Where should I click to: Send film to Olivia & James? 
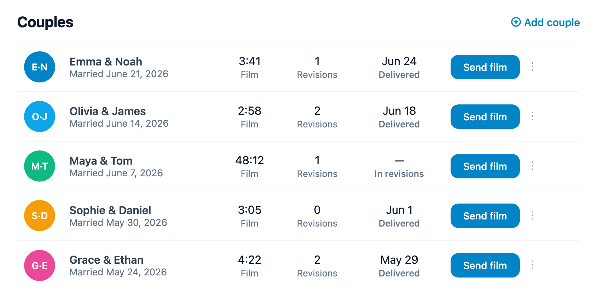click(x=485, y=116)
